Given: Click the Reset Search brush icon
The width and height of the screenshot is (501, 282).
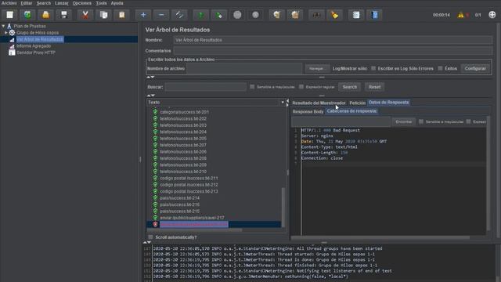Looking at the screenshot, I should click(x=334, y=15).
